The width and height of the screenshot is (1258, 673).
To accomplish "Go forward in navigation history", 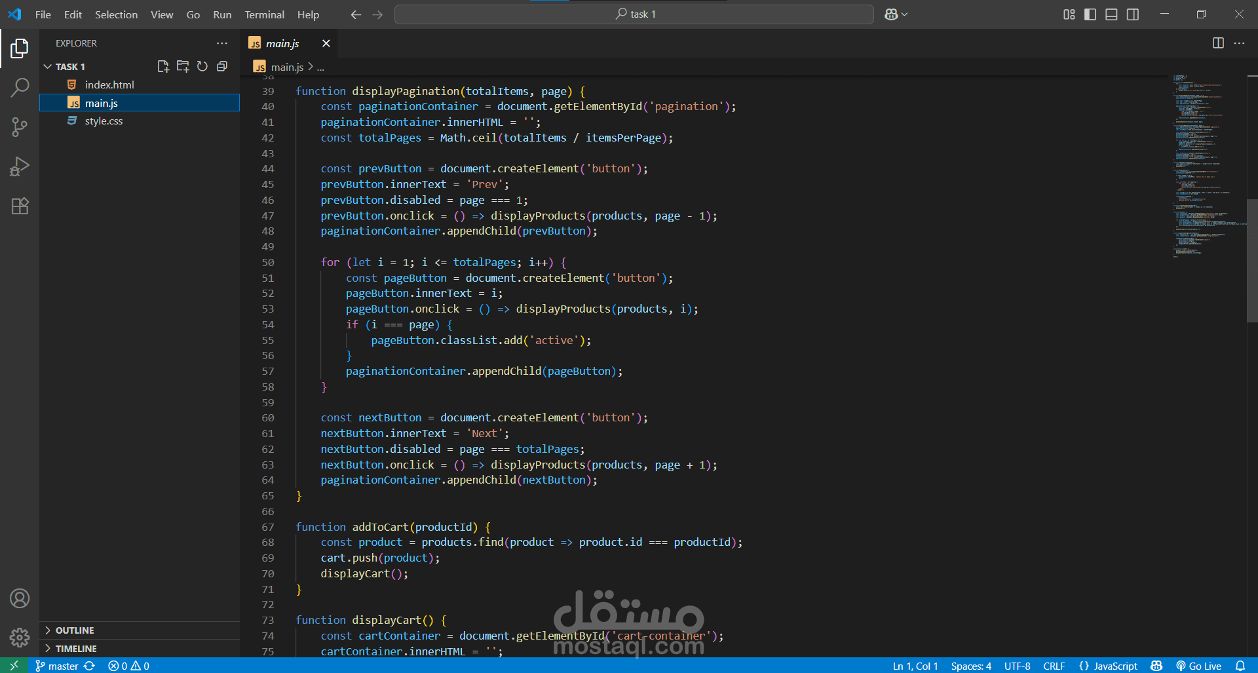I will 377,14.
